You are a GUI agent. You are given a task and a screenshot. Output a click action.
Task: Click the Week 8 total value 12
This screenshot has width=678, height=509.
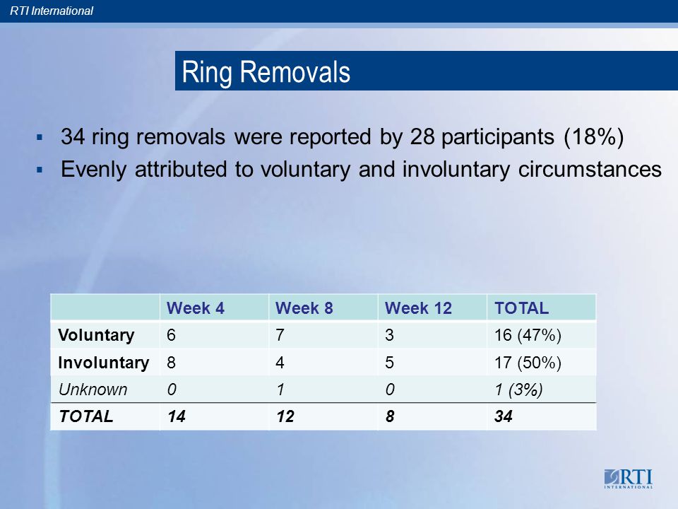tap(285, 416)
